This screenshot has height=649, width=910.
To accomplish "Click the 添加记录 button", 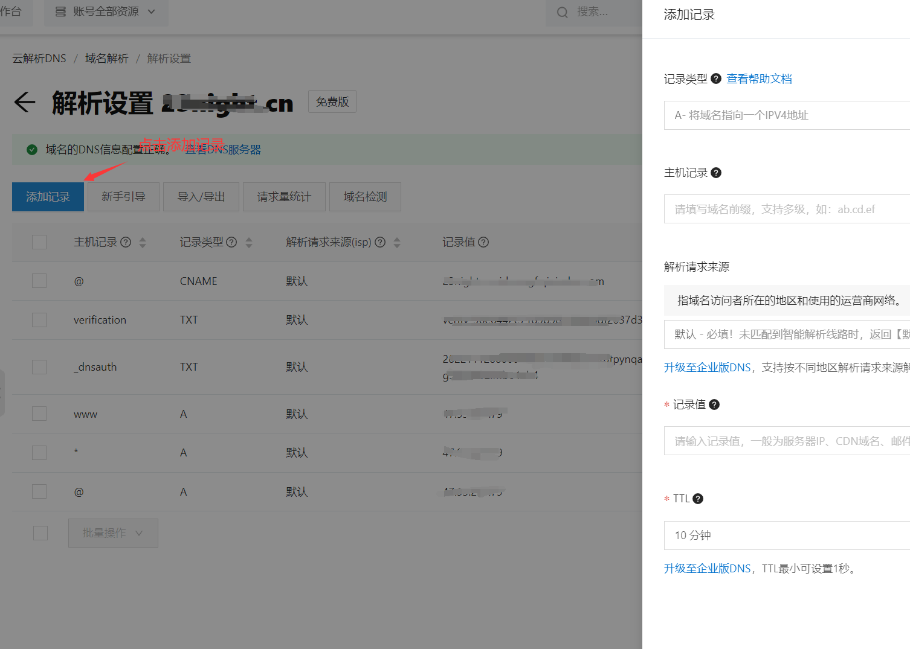I will [48, 197].
